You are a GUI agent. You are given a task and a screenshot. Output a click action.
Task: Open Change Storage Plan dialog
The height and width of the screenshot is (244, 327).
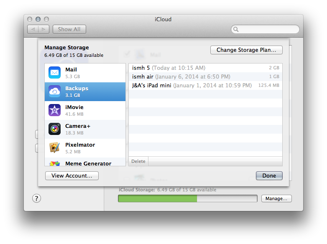click(246, 50)
